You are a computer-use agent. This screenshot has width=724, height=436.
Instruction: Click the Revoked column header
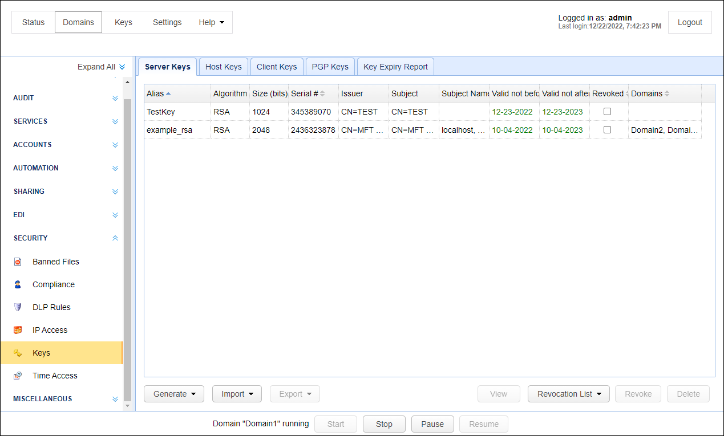tap(608, 93)
